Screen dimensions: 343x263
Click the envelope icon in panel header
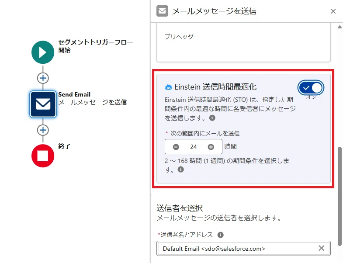(162, 11)
